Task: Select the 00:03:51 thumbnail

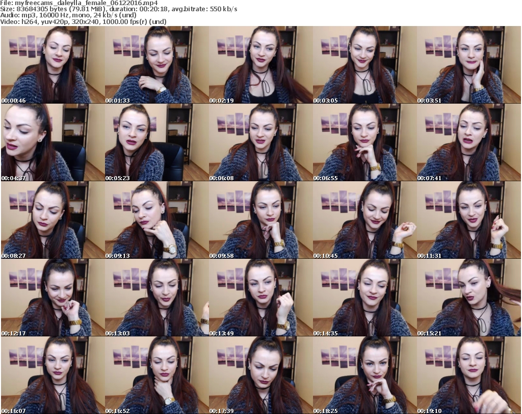Action: pos(468,65)
